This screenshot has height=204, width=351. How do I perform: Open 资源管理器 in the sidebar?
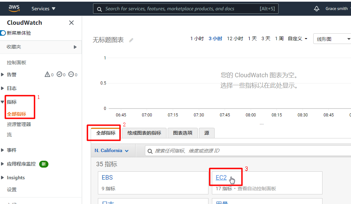point(19,124)
